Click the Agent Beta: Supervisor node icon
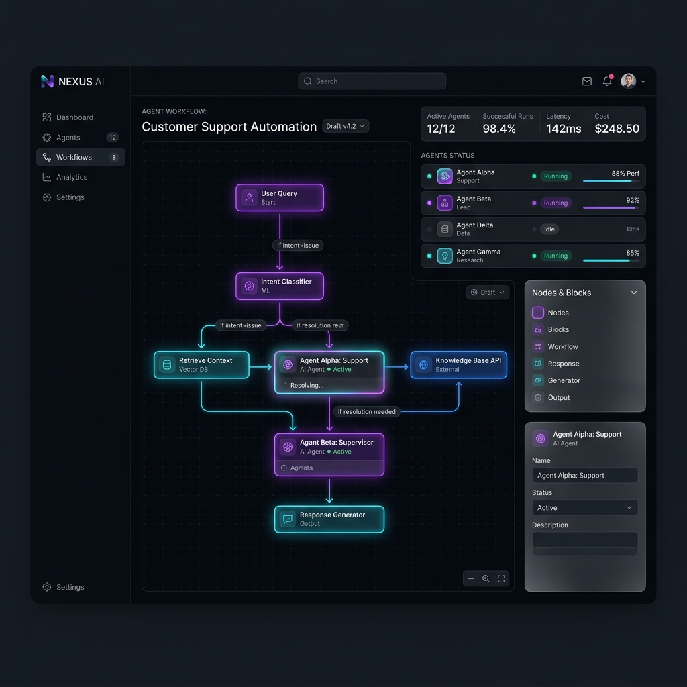Image resolution: width=687 pixels, height=687 pixels. [288, 447]
